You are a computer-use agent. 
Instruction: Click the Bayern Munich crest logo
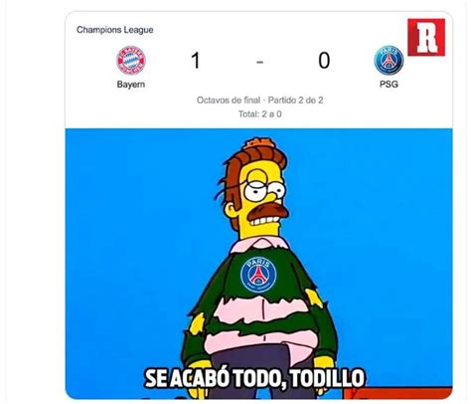click(131, 61)
